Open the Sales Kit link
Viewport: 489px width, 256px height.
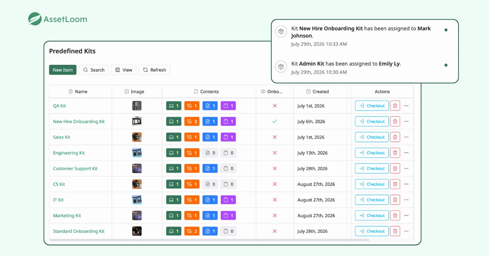click(62, 137)
